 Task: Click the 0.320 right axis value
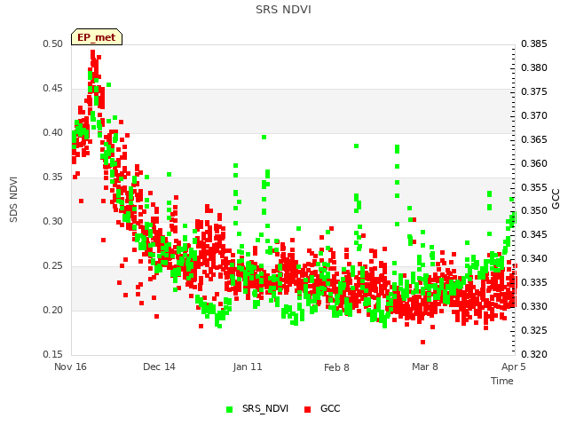tap(534, 354)
